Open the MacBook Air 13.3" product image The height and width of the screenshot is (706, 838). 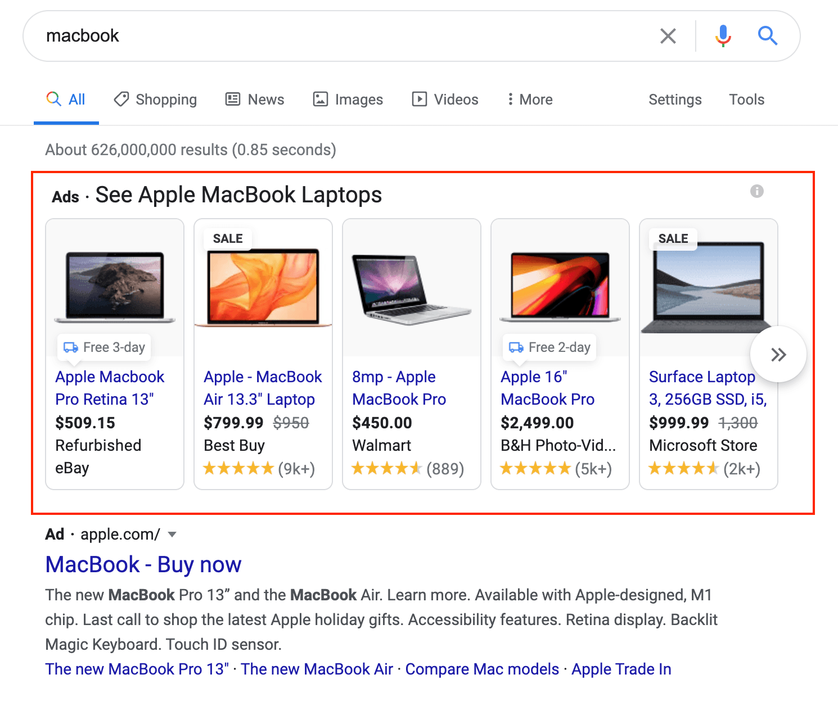tap(263, 288)
